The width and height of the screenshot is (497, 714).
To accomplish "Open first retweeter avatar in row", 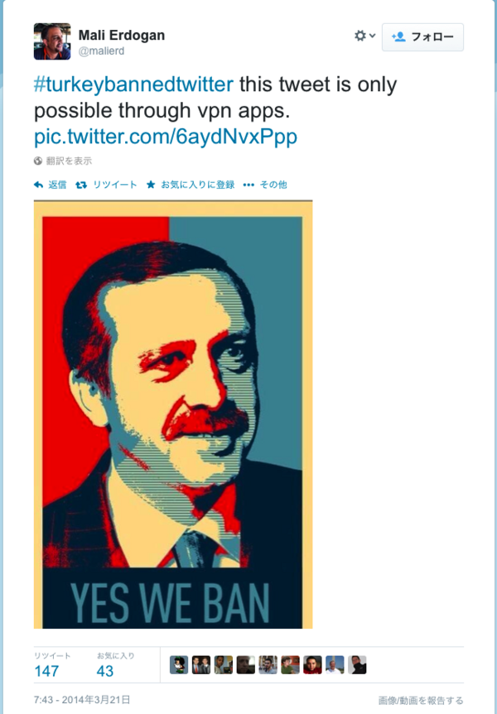I will [x=179, y=665].
